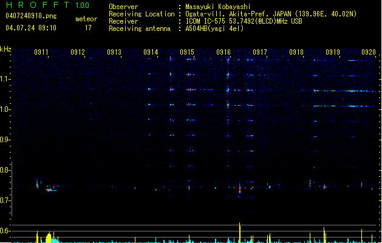This screenshot has height=243, width=382.
Task: Click the Receiver label
Action: pyautogui.click(x=123, y=21)
